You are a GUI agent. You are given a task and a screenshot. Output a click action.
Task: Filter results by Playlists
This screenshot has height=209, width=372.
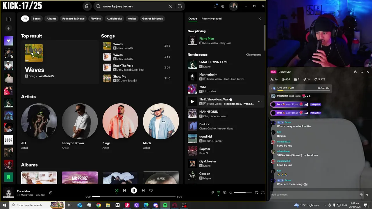click(x=96, y=19)
